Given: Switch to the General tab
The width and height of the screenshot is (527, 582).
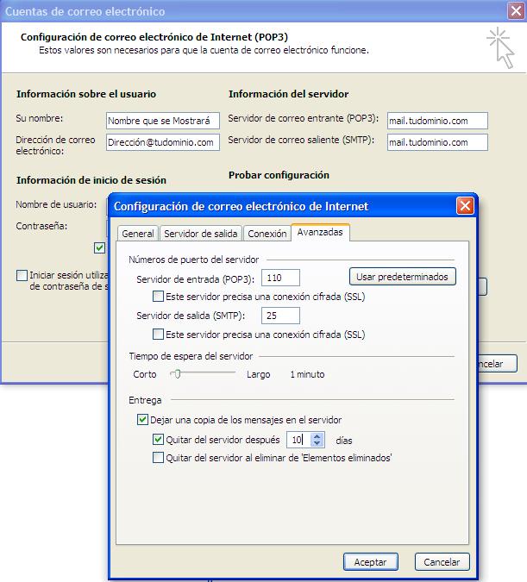Looking at the screenshot, I should click(138, 234).
